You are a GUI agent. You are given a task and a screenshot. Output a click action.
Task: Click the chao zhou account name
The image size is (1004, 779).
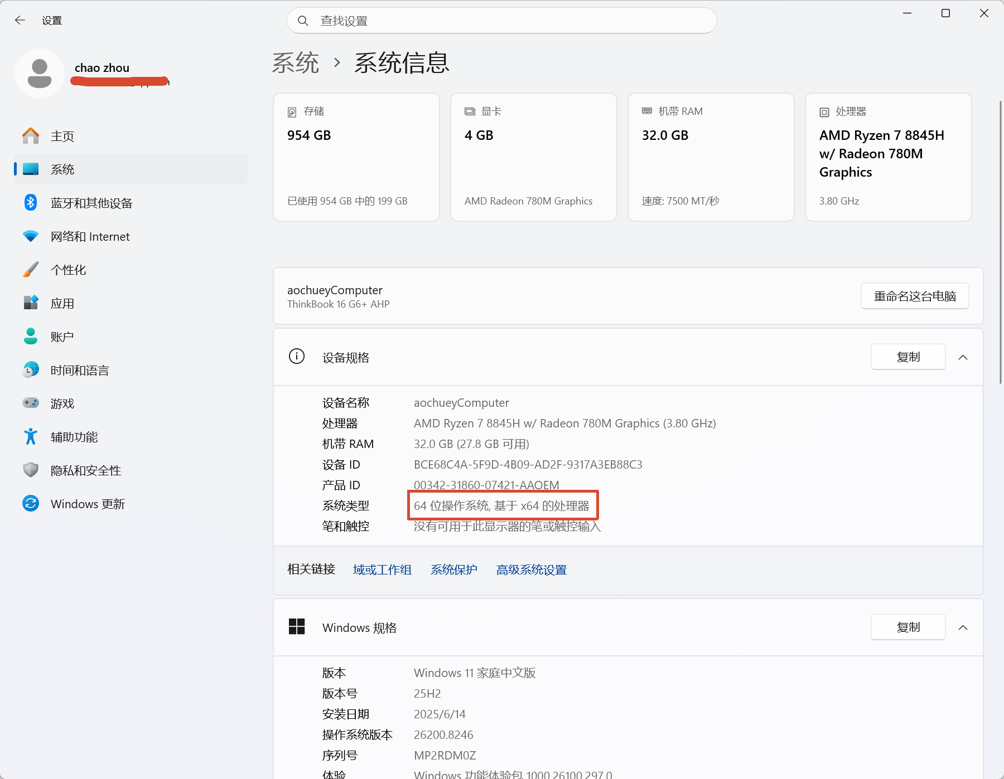pyautogui.click(x=102, y=68)
